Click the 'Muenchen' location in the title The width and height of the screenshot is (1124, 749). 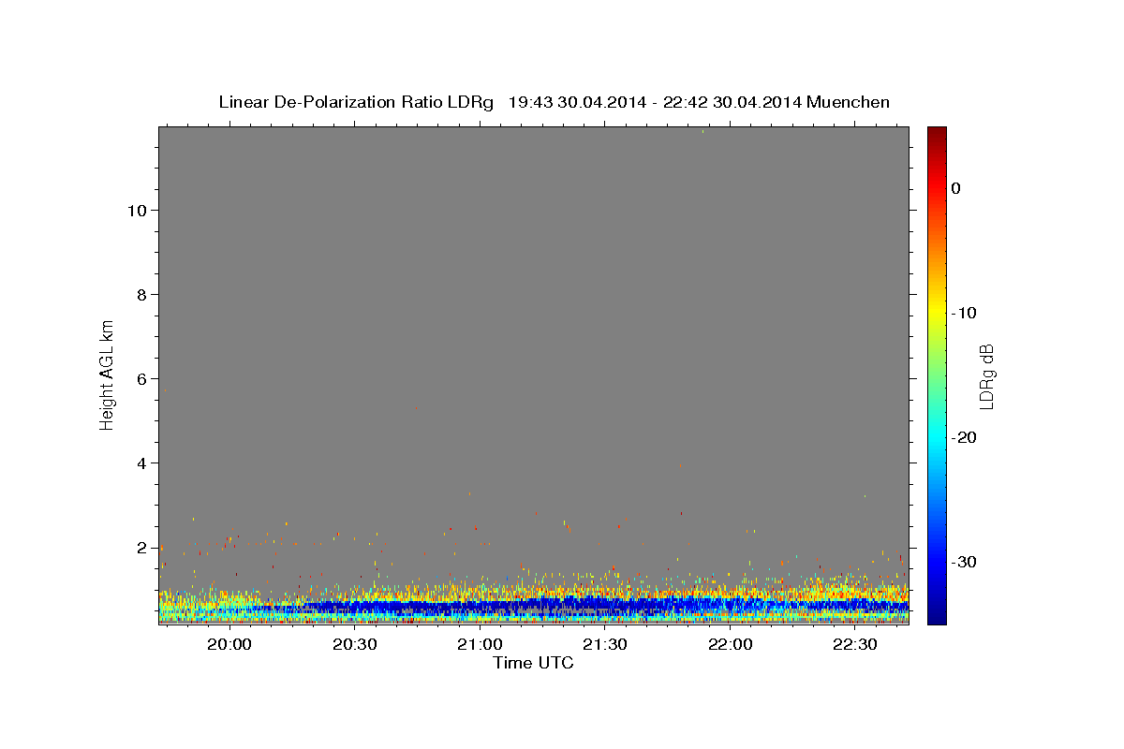tap(849, 102)
